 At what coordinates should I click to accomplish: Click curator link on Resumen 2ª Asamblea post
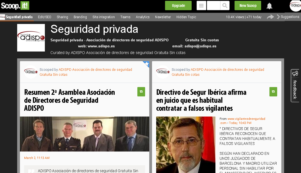[x=86, y=72]
